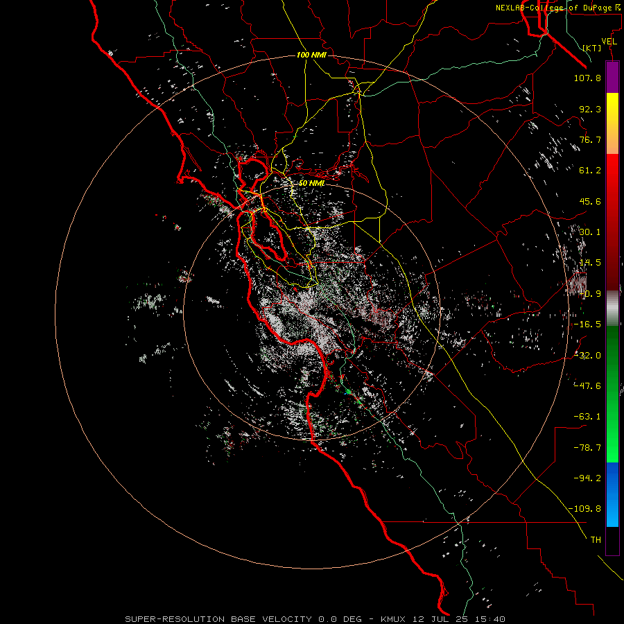This screenshot has height=624, width=624.
Task: Click the 45.6 value on velocity scale
Action: point(590,201)
